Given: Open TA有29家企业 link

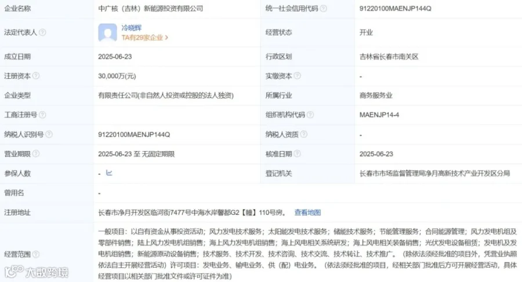Looking at the screenshot, I should [145, 38].
